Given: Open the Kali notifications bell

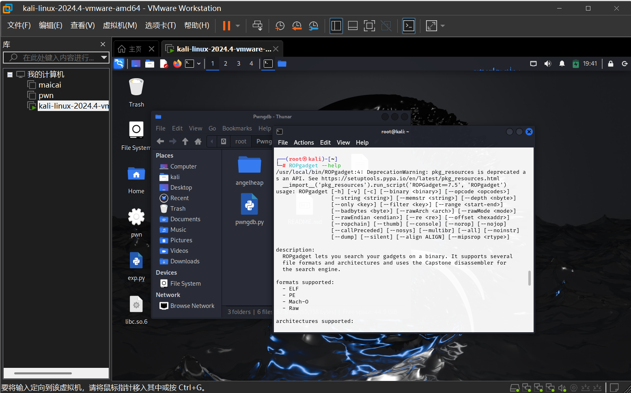Looking at the screenshot, I should pos(562,64).
